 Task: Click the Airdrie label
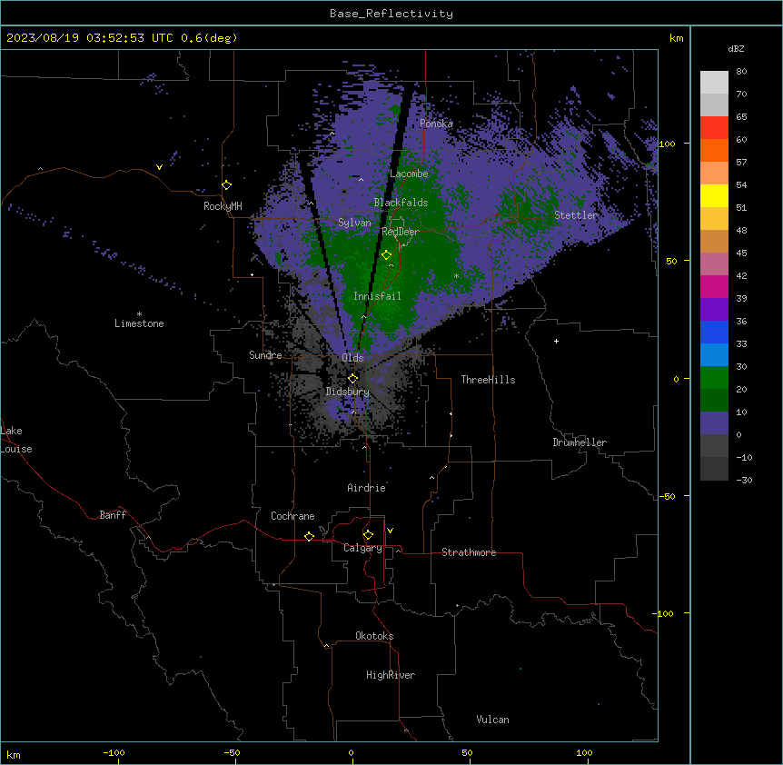pos(367,488)
